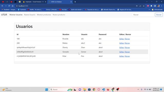Open the Michelle Obama bookmark

(x=108, y=10)
